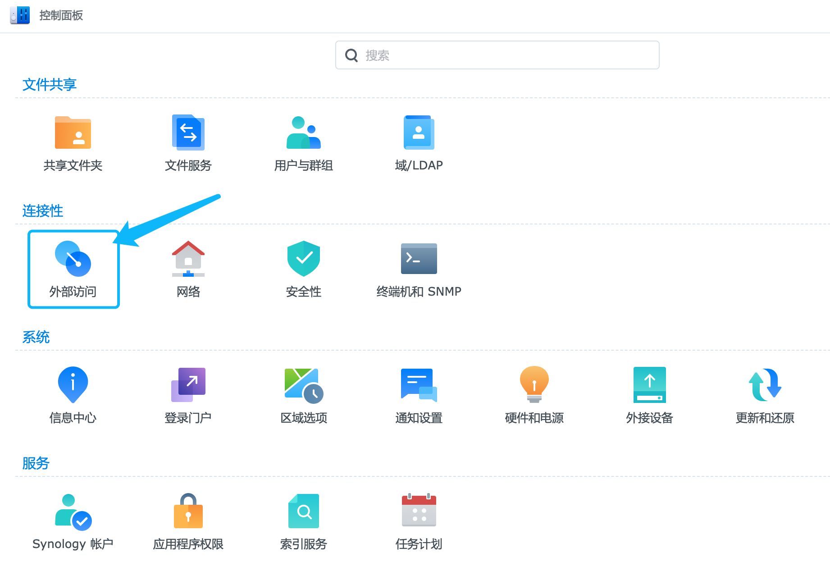Open Synology Account (Synology 帐户) icon
Screen dimensions: 830x585
[x=73, y=512]
